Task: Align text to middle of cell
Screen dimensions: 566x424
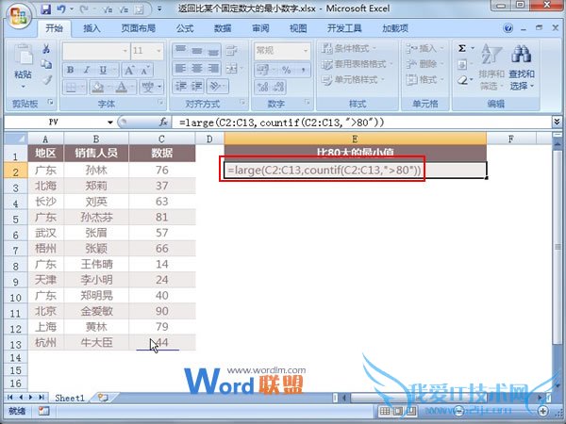Action: [197, 51]
